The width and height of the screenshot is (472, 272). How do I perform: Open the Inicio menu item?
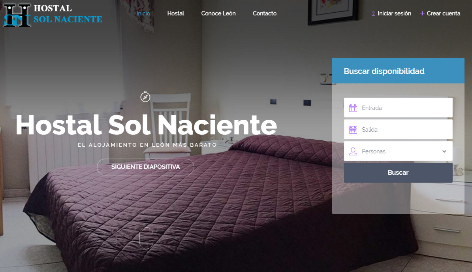pos(143,13)
